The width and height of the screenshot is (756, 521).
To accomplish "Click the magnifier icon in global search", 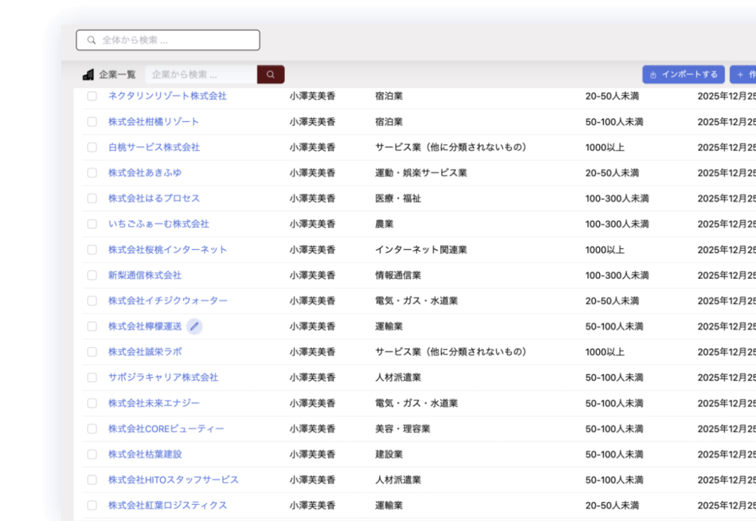I will pyautogui.click(x=92, y=40).
